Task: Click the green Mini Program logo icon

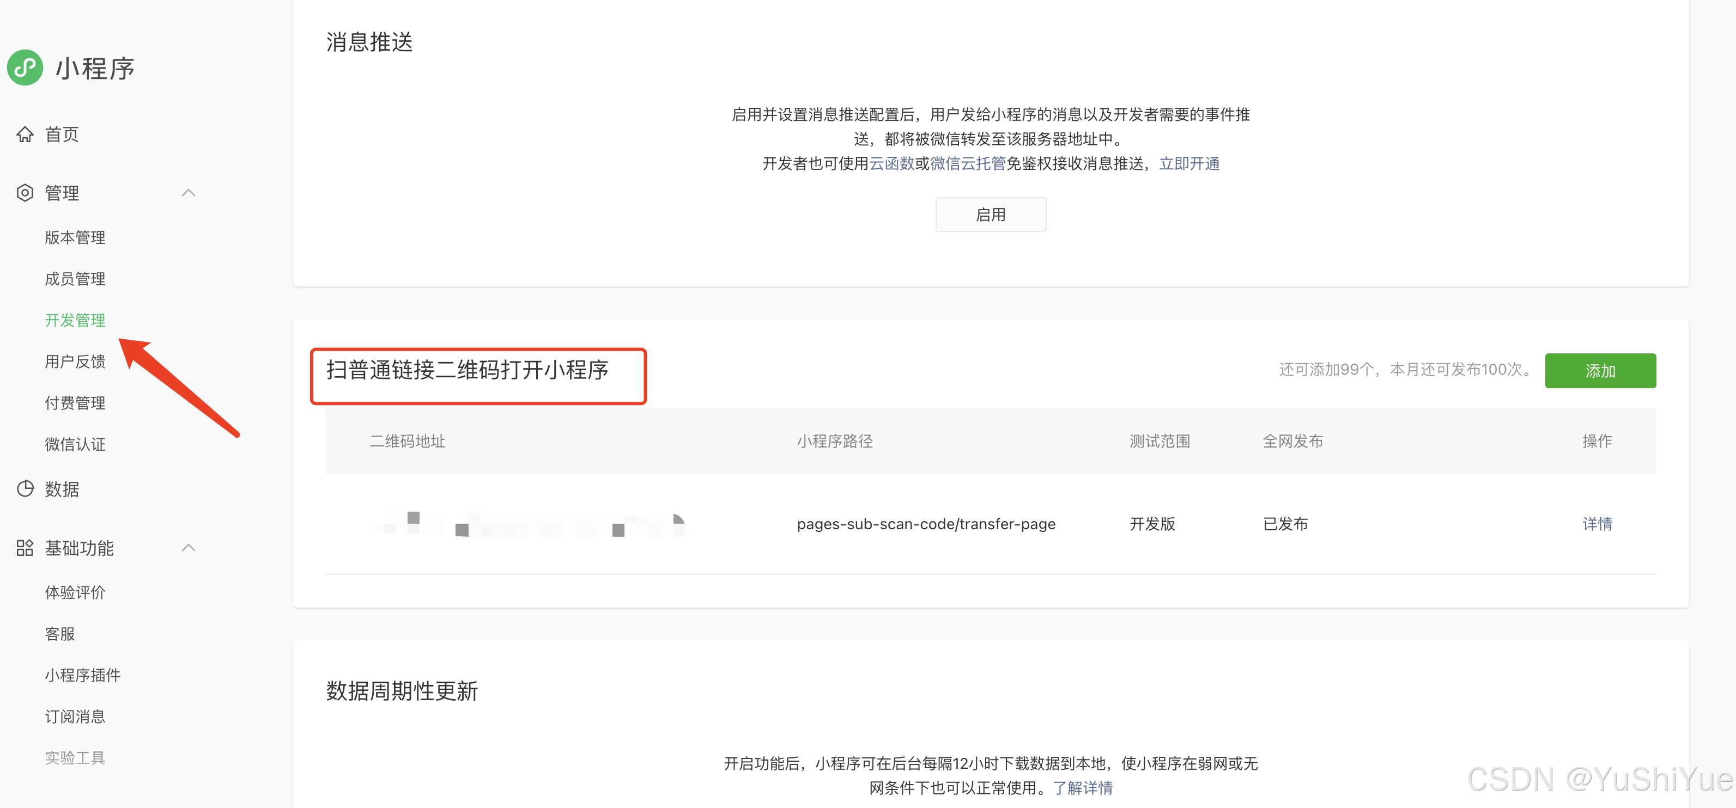Action: click(25, 68)
